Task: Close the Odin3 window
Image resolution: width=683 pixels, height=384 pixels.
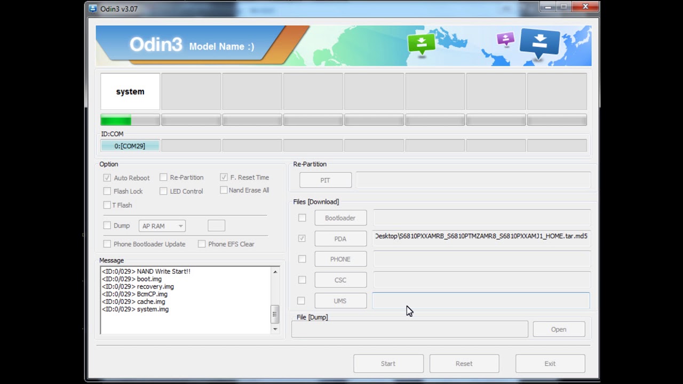Action: 585,6
